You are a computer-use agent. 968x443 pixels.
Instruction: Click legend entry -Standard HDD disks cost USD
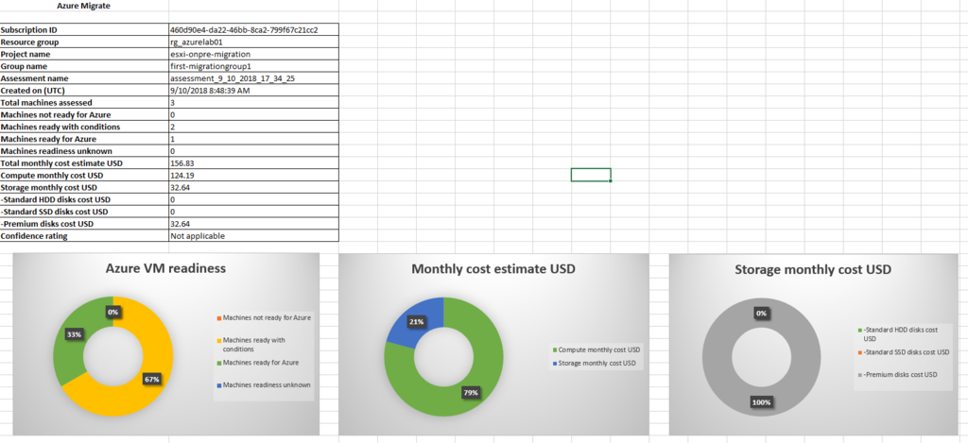(899, 333)
